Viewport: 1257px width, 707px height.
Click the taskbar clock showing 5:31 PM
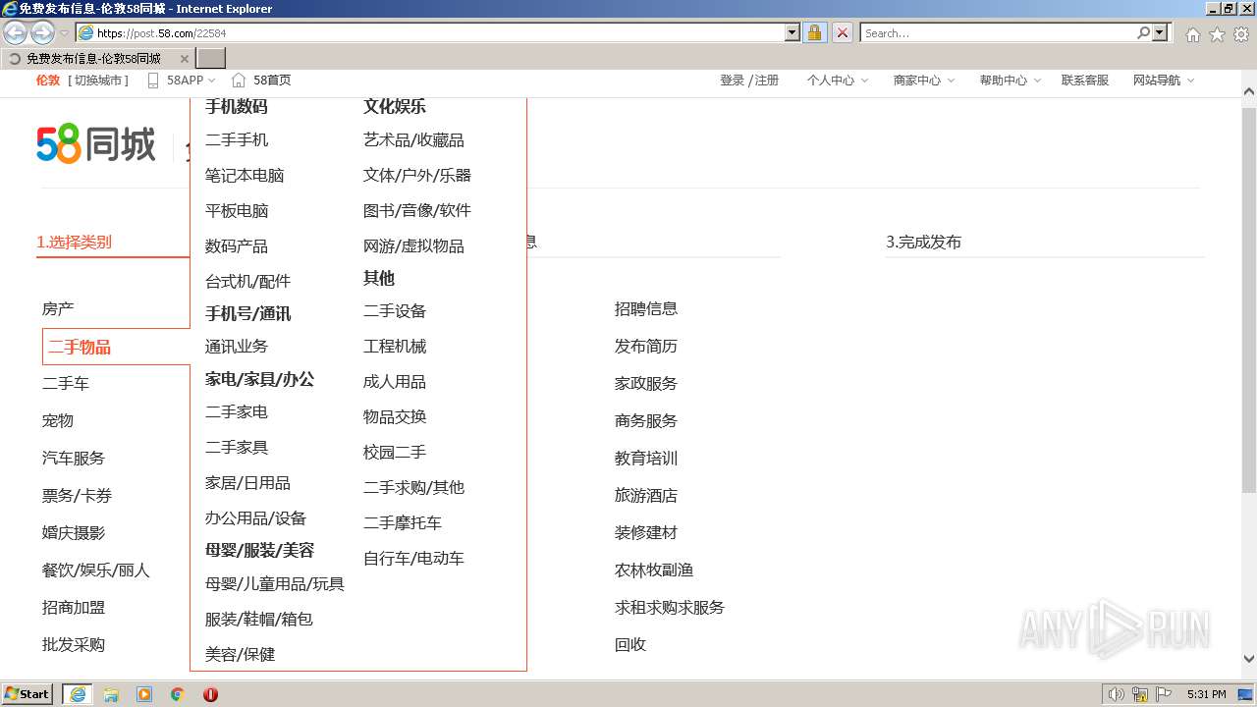click(1206, 694)
